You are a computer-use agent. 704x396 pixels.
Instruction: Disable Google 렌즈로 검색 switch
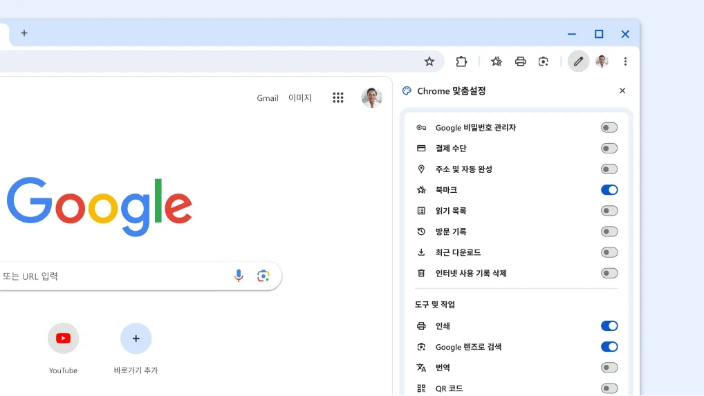coord(609,347)
